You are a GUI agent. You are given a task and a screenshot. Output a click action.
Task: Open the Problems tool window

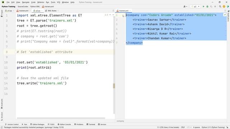[79, 124]
